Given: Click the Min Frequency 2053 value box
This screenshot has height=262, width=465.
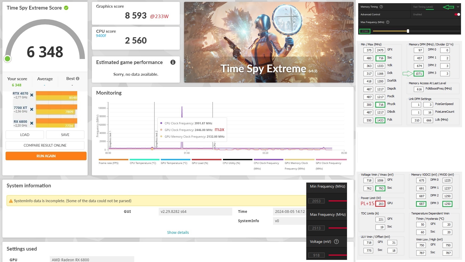Looking at the screenshot, I should coord(316,201).
